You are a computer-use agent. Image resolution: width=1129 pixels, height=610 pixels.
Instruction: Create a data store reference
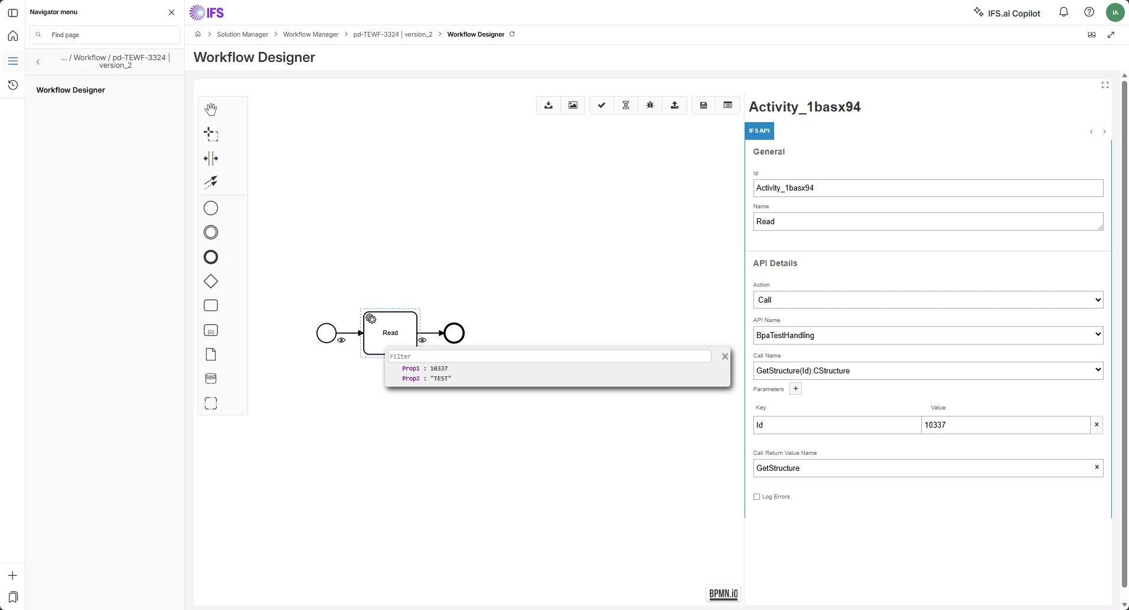pyautogui.click(x=211, y=379)
